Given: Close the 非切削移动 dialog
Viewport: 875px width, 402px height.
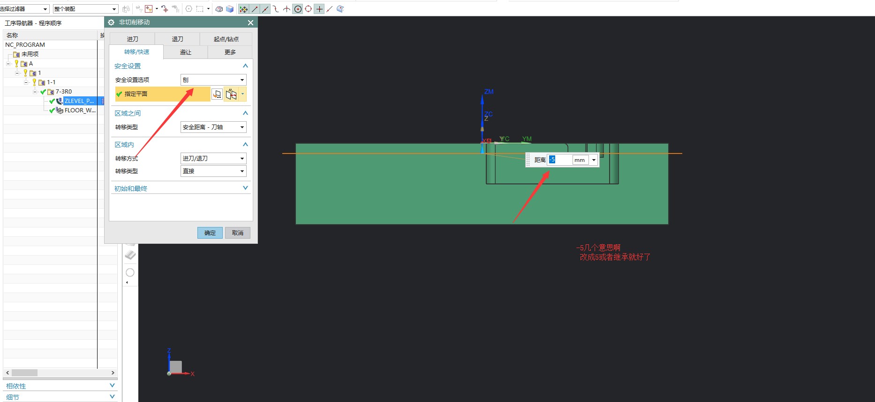Looking at the screenshot, I should (250, 22).
